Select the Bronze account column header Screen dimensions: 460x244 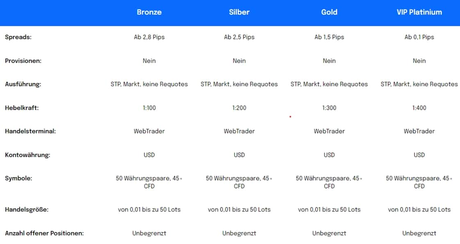click(x=149, y=12)
